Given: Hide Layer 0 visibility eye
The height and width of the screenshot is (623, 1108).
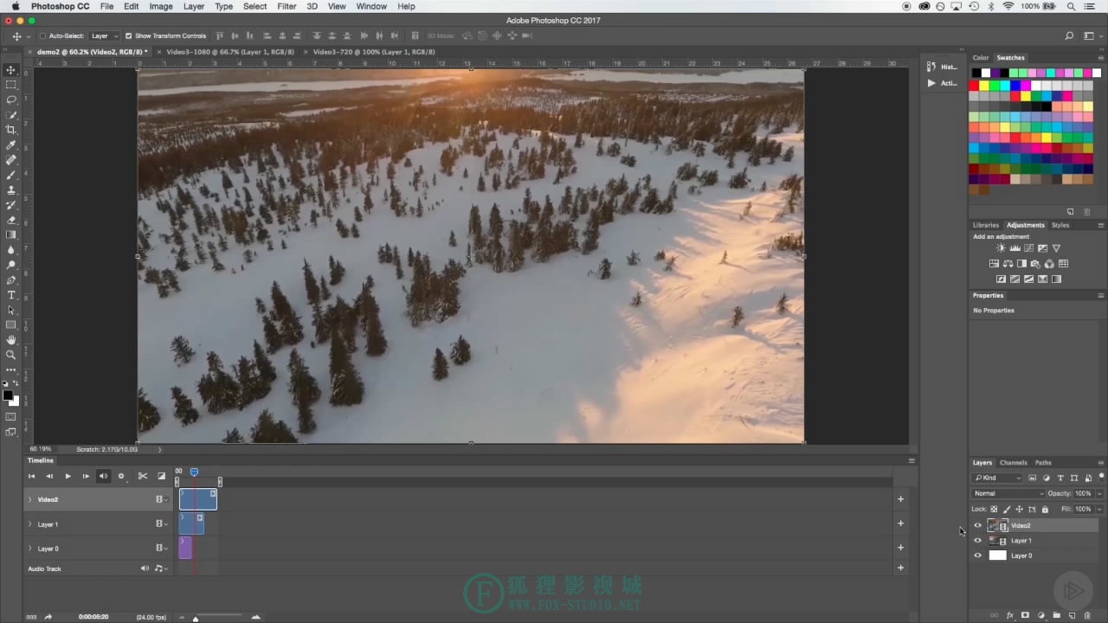Looking at the screenshot, I should click(x=978, y=556).
